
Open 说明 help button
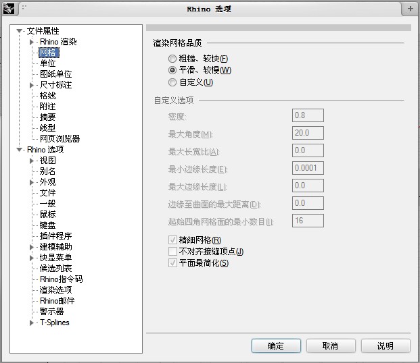point(386,346)
